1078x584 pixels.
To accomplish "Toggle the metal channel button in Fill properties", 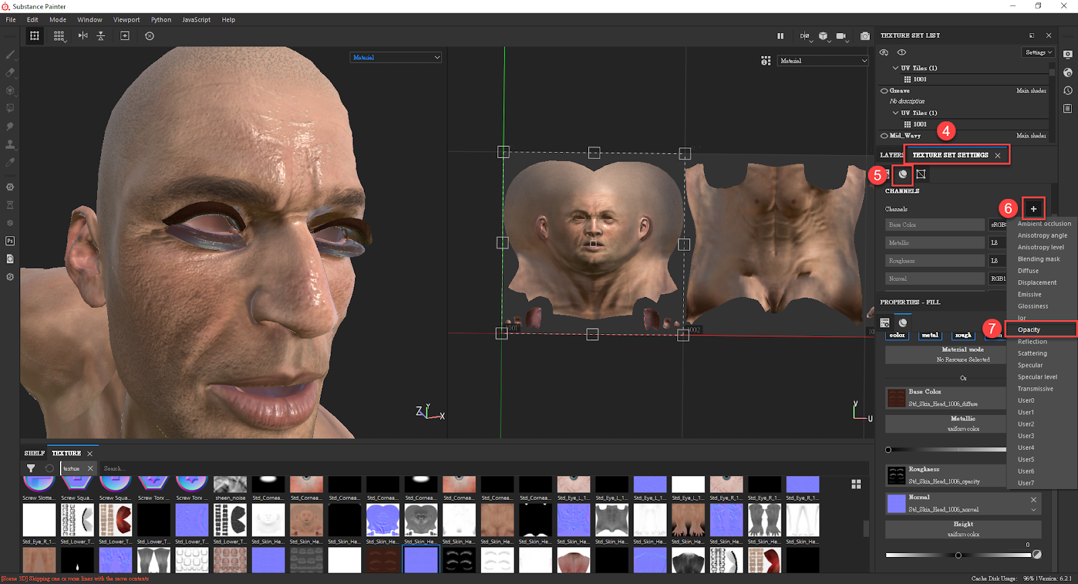I will 930,335.
